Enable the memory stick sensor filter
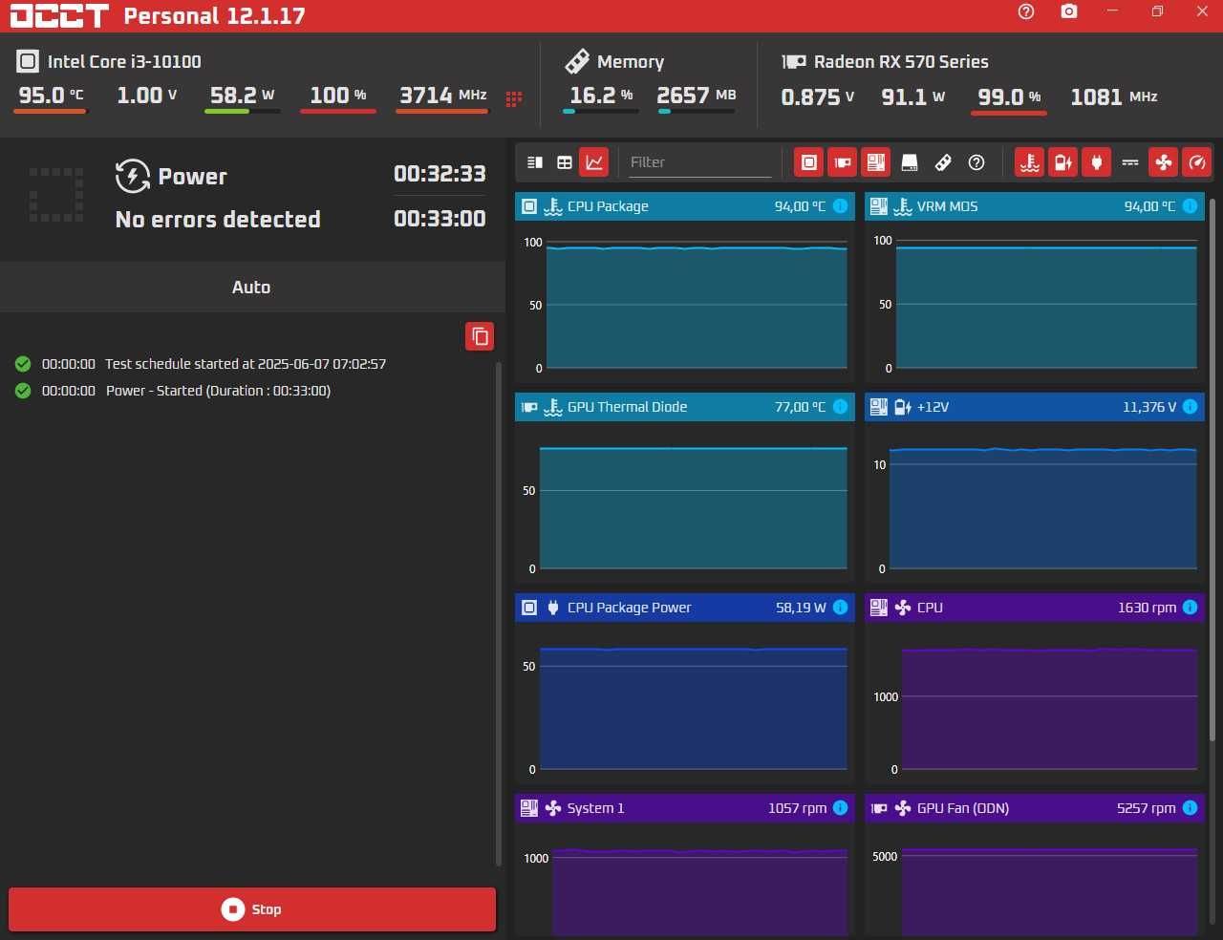The width and height of the screenshot is (1223, 940). [943, 162]
